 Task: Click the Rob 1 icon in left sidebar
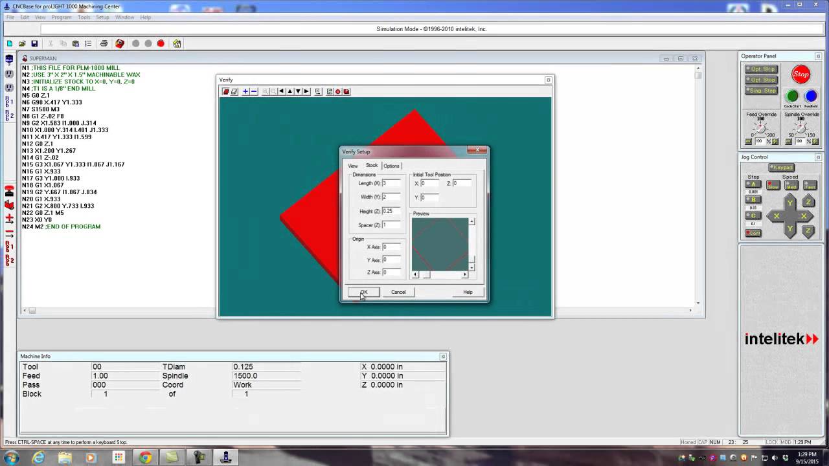9,102
